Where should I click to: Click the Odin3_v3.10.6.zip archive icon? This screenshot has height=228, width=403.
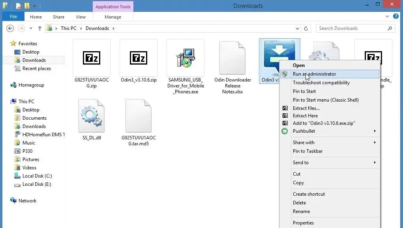(x=139, y=58)
